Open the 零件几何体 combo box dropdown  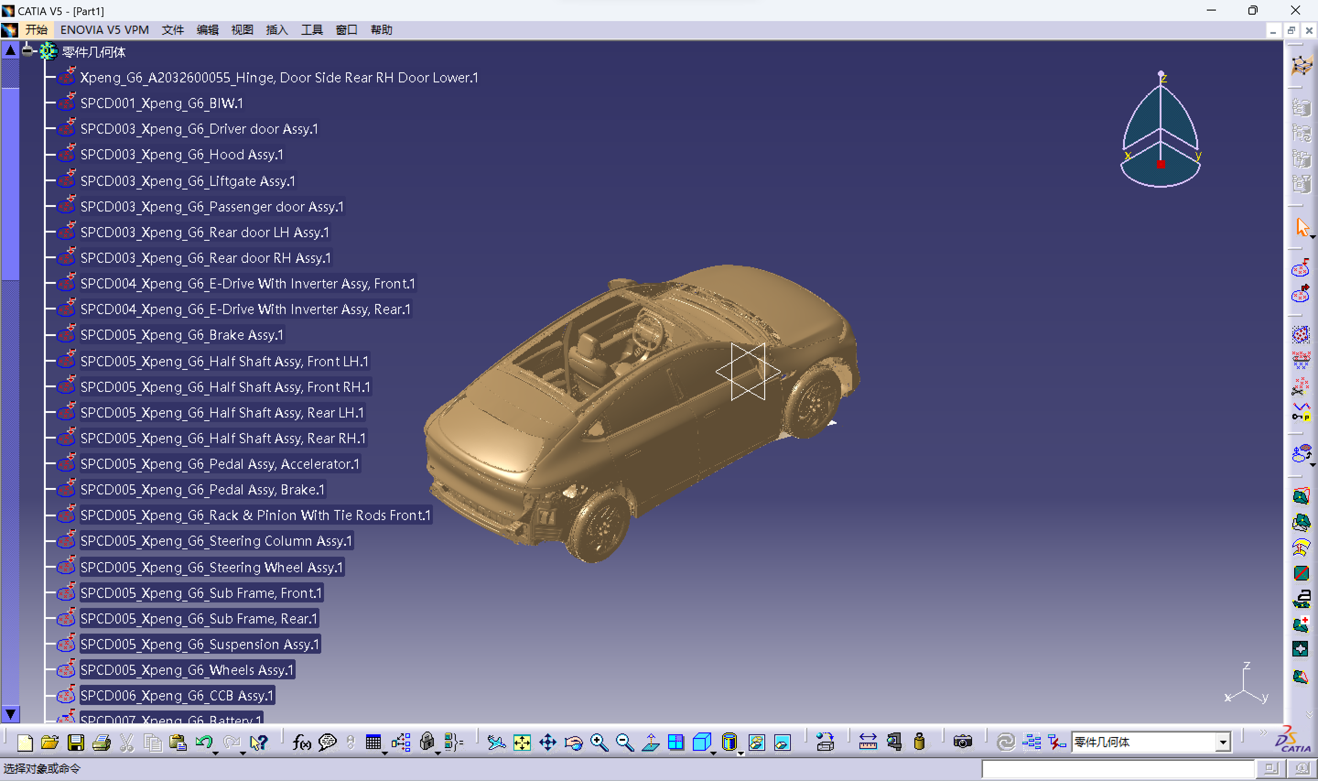[x=1223, y=743]
